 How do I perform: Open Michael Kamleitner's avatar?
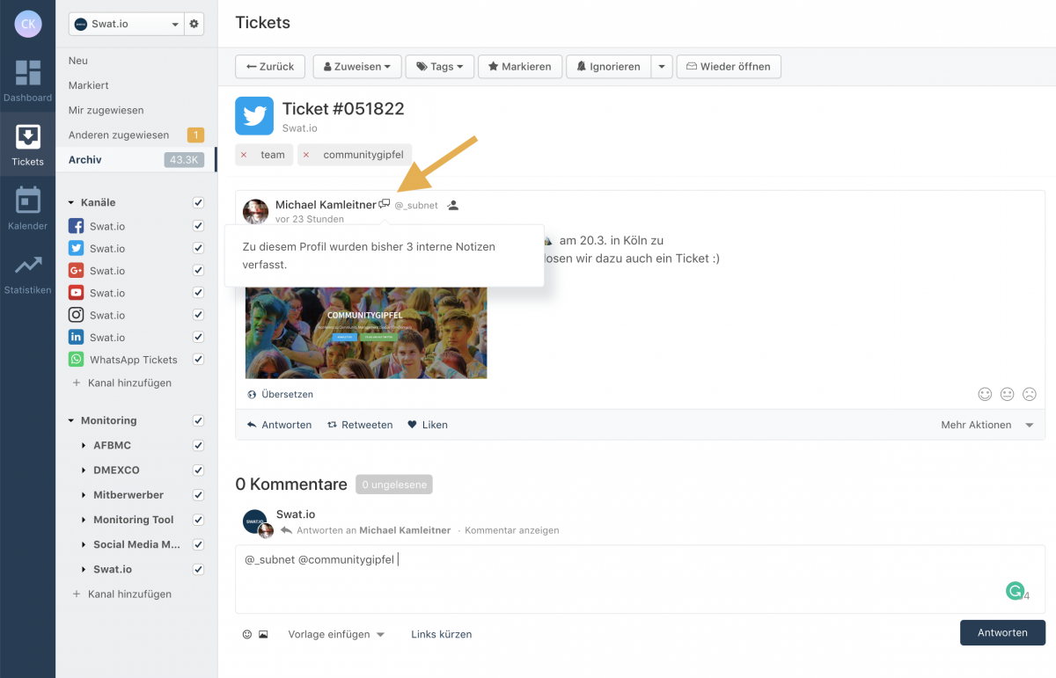pyautogui.click(x=255, y=212)
